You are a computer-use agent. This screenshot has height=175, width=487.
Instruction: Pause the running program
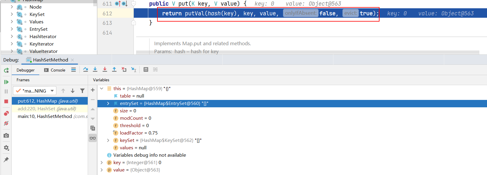tap(6, 91)
